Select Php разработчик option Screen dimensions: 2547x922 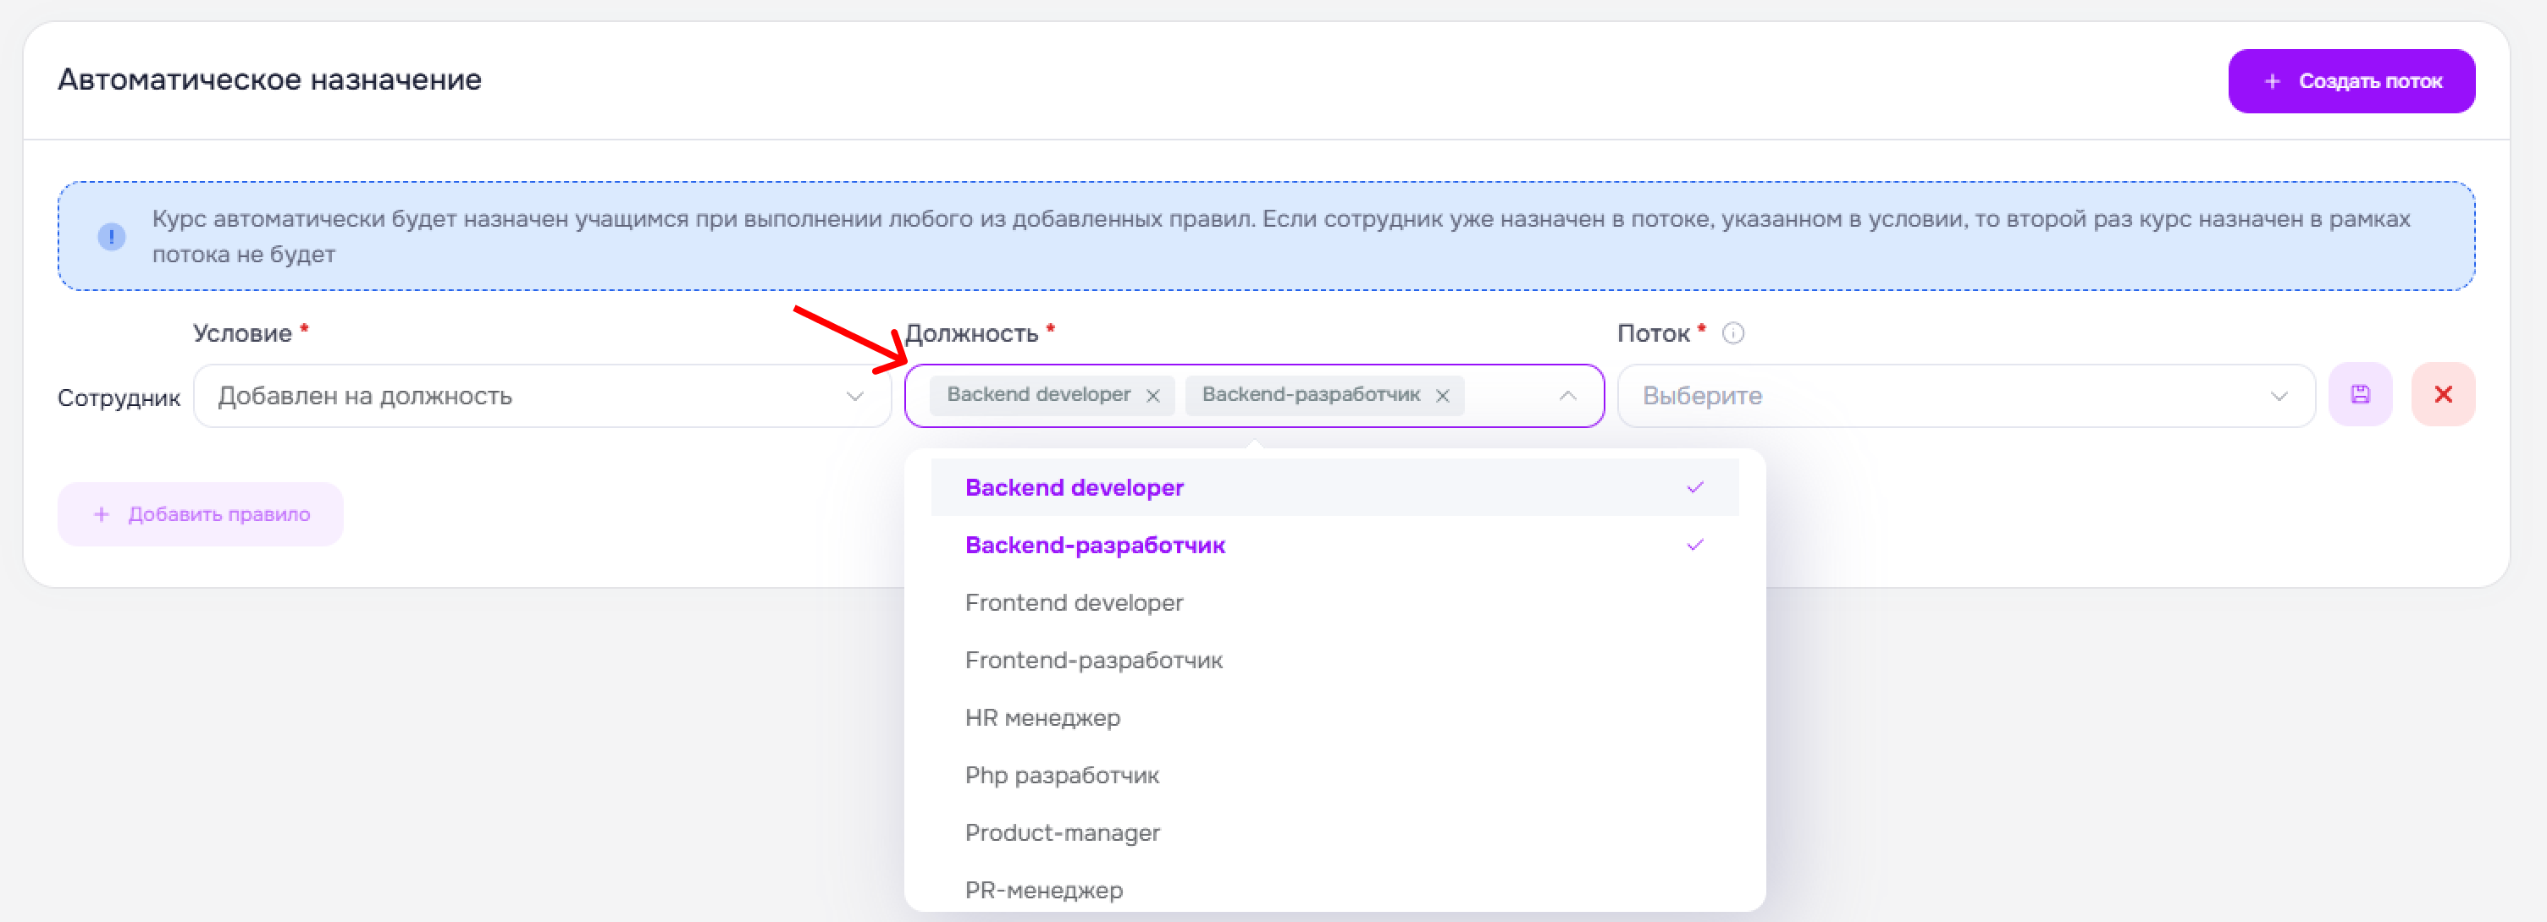point(1334,775)
